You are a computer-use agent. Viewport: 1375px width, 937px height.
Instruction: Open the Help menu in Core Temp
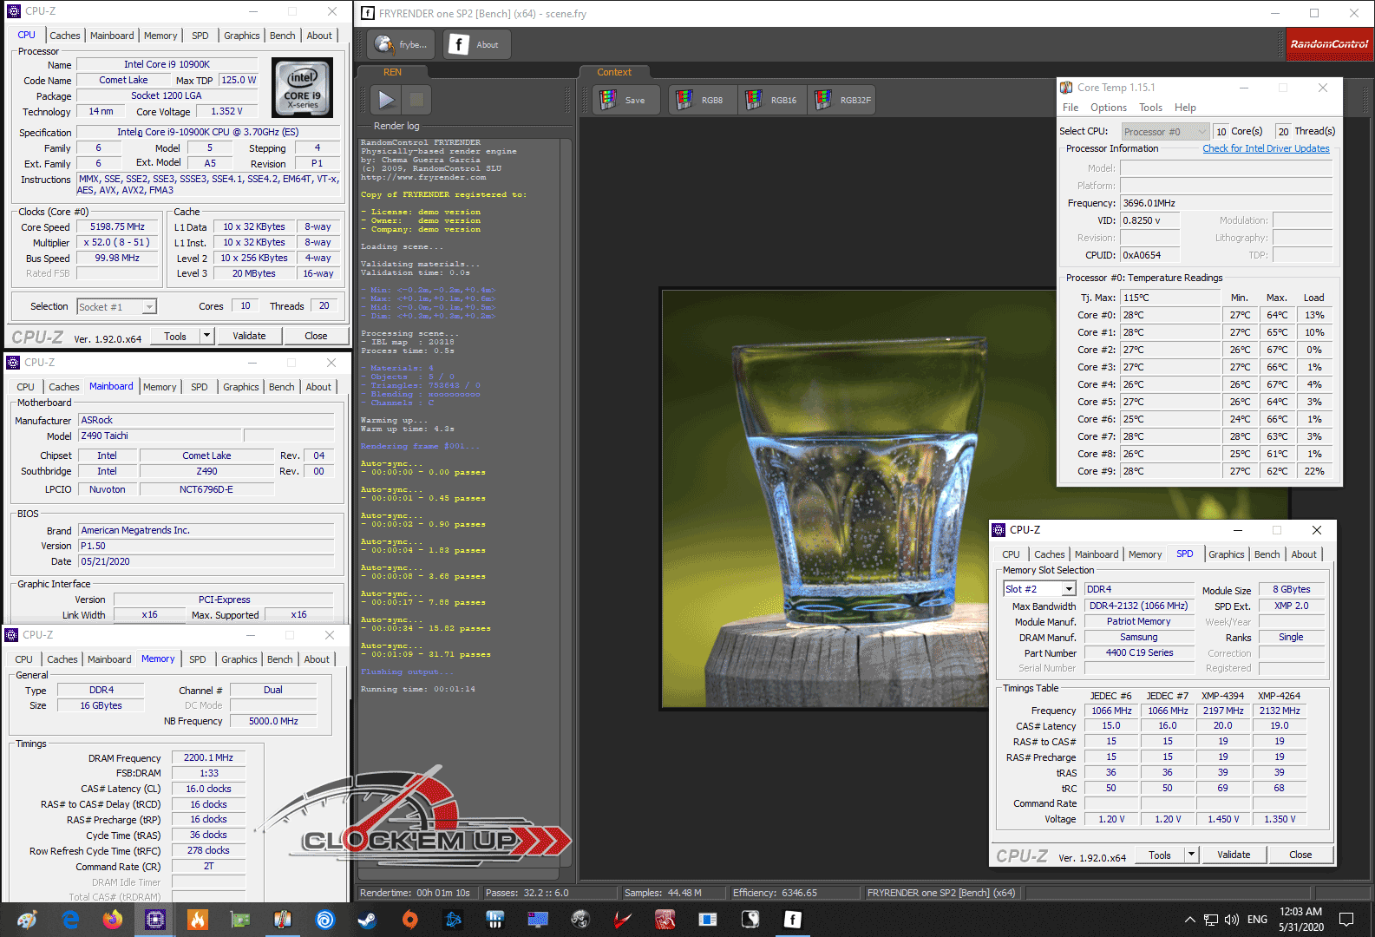(x=1185, y=108)
